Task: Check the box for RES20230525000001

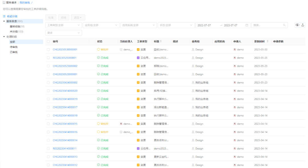Action: 48,58
